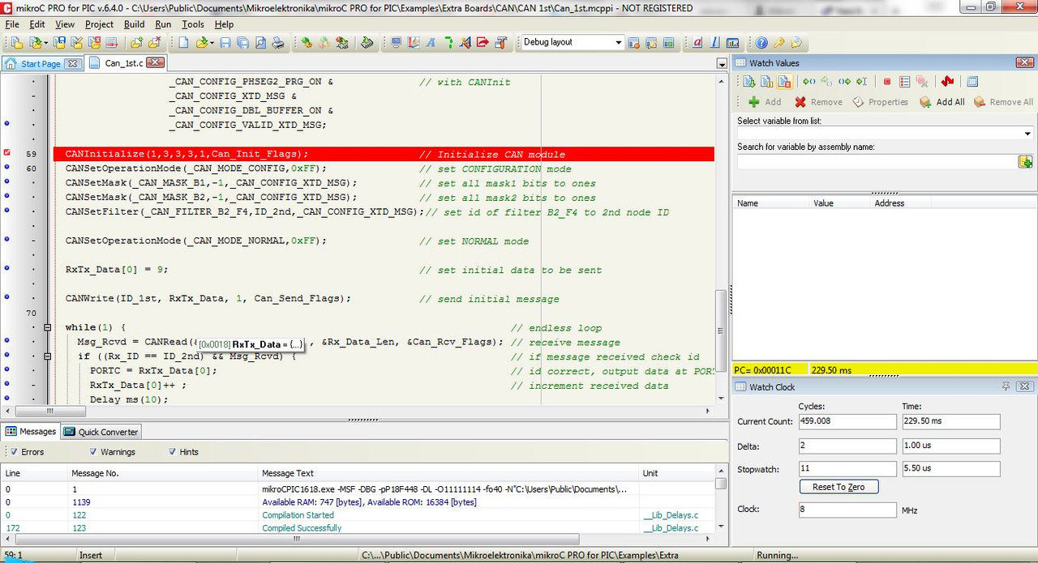Toggle the Hints checkbox
The image size is (1038, 563).
pyautogui.click(x=172, y=452)
